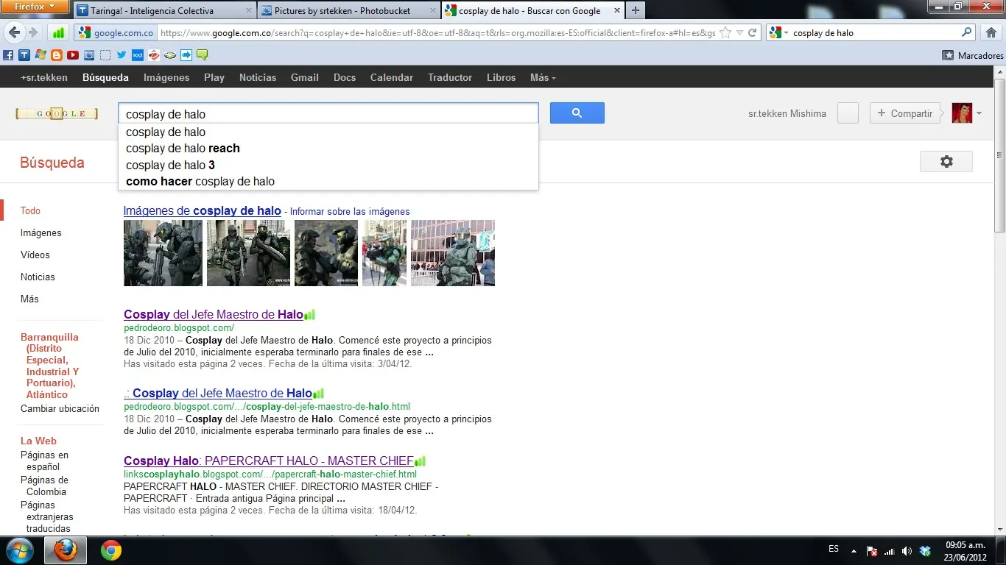Filter results by Vídeos in sidebar
Image resolution: width=1006 pixels, height=565 pixels.
pos(35,255)
